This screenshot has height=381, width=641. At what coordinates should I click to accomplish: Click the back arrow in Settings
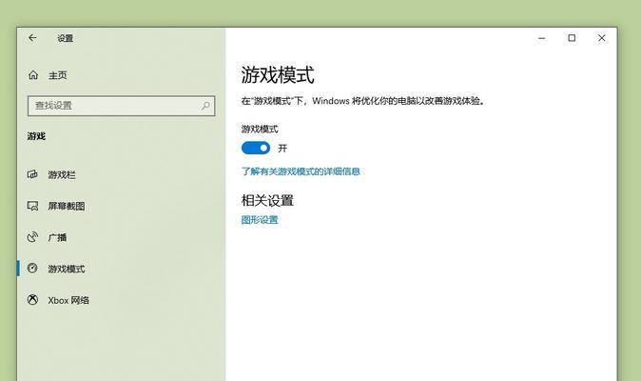[32, 38]
